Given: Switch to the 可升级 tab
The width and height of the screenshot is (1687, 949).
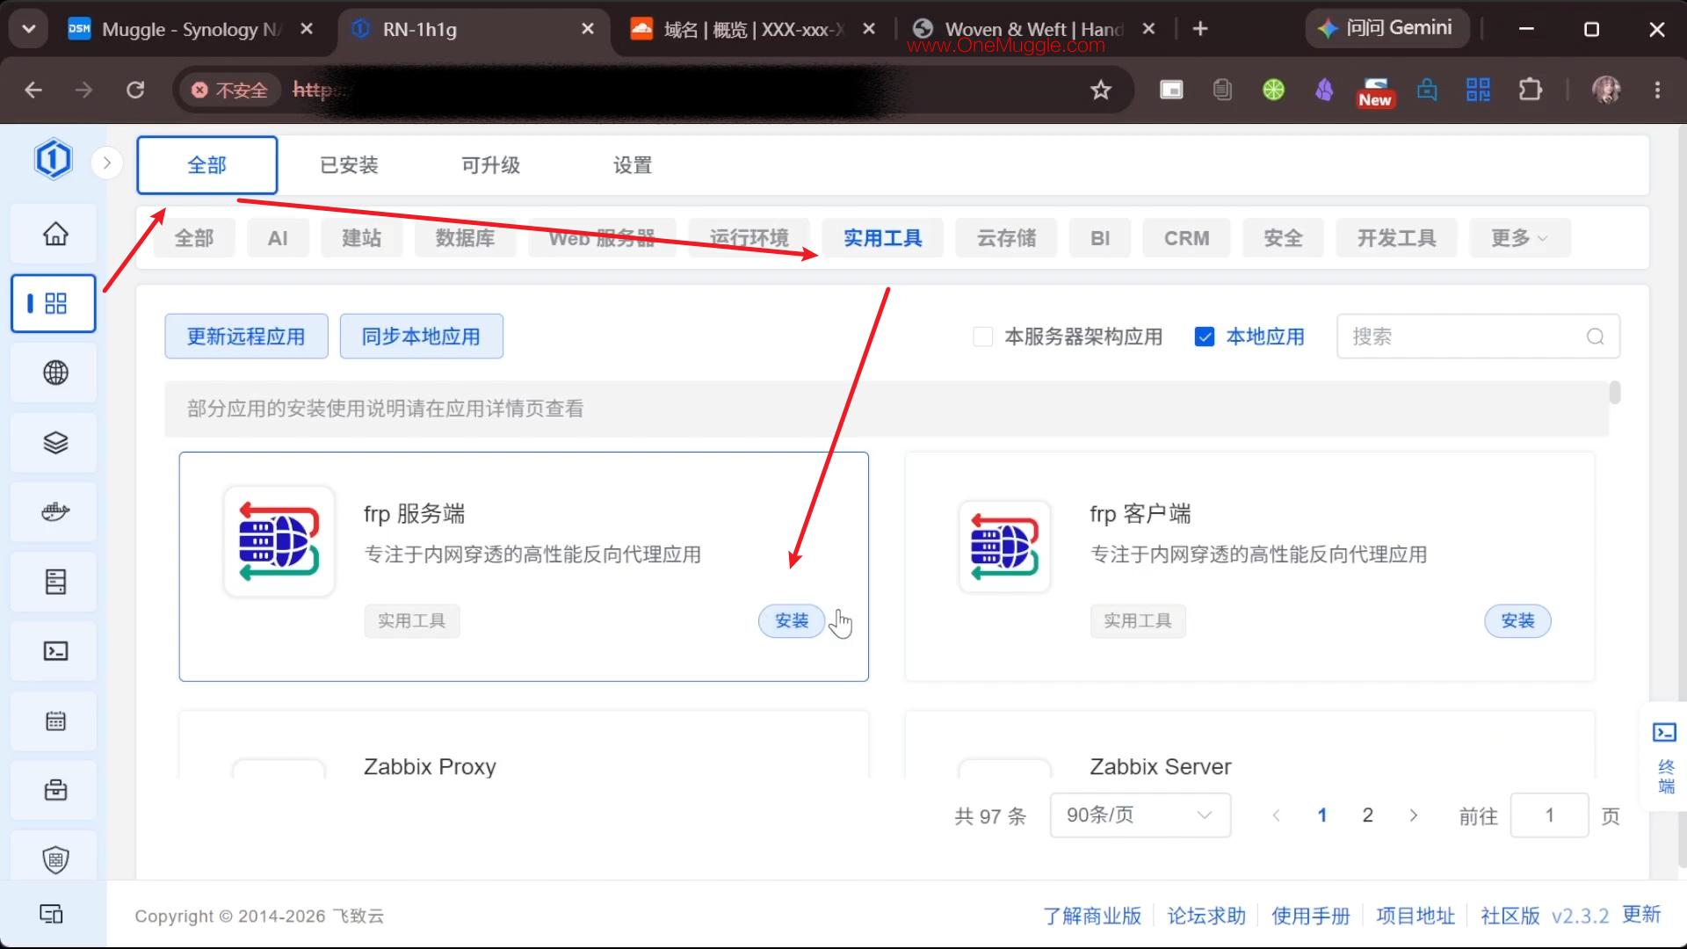Looking at the screenshot, I should 491,165.
